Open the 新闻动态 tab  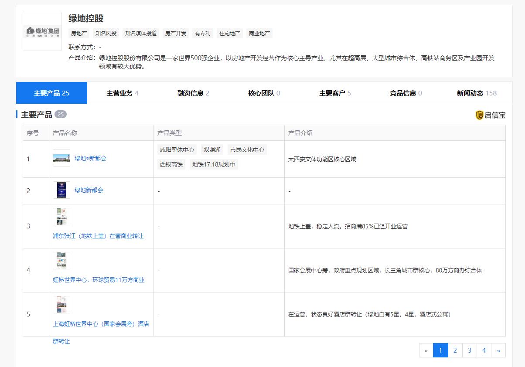tap(476, 93)
